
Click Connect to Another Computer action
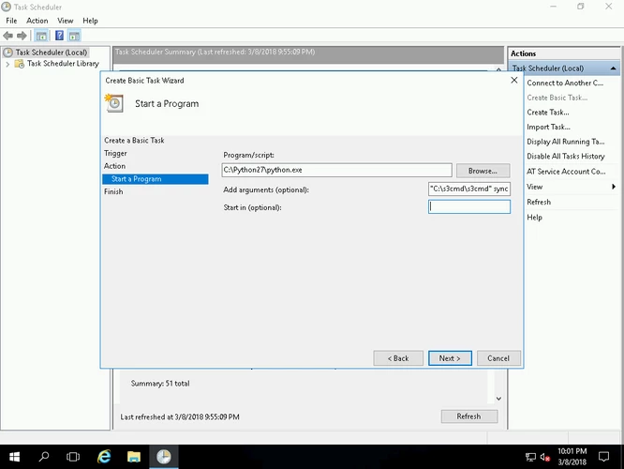[x=565, y=83]
